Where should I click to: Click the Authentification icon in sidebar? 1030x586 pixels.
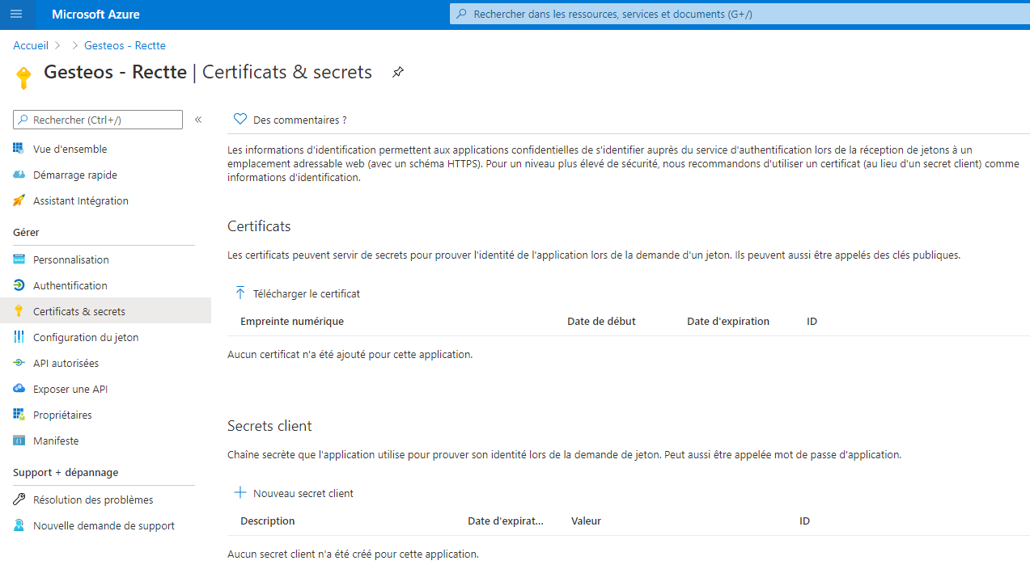19,285
